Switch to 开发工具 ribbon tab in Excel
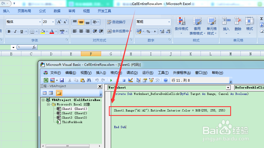 pyautogui.click(x=104, y=11)
